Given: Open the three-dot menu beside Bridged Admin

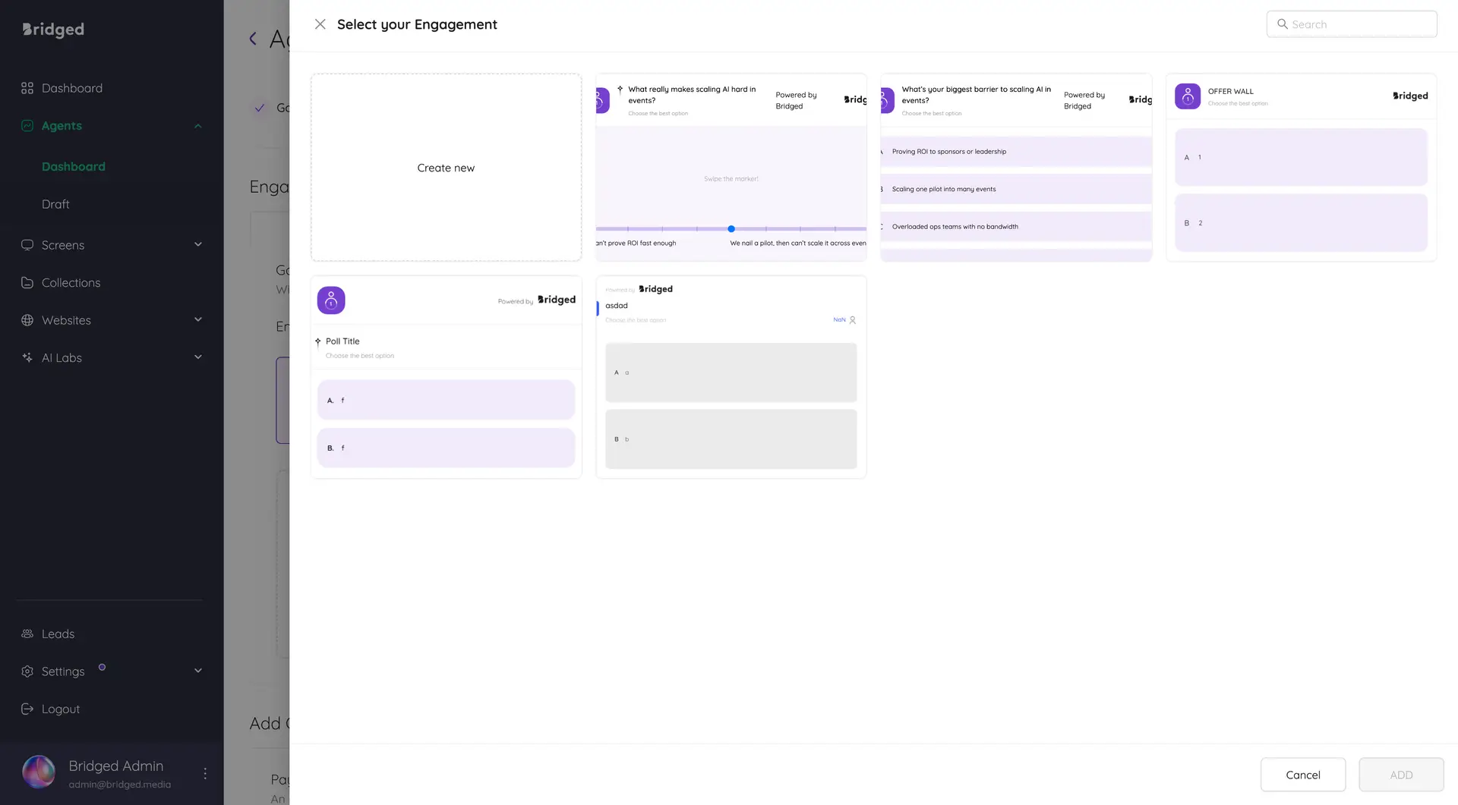Looking at the screenshot, I should (x=204, y=772).
